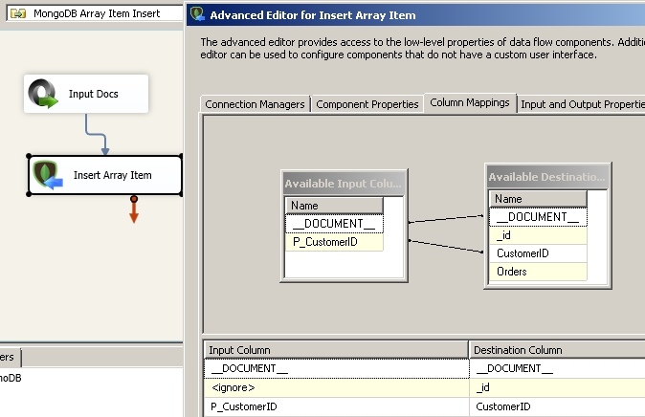This screenshot has width=645, height=417.
Task: Switch to the Component Properties tab
Action: (367, 104)
